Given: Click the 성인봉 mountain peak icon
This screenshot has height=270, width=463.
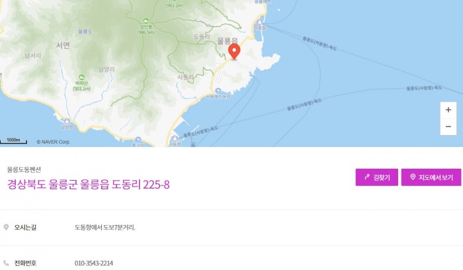Looking at the screenshot, I should [146, 21].
